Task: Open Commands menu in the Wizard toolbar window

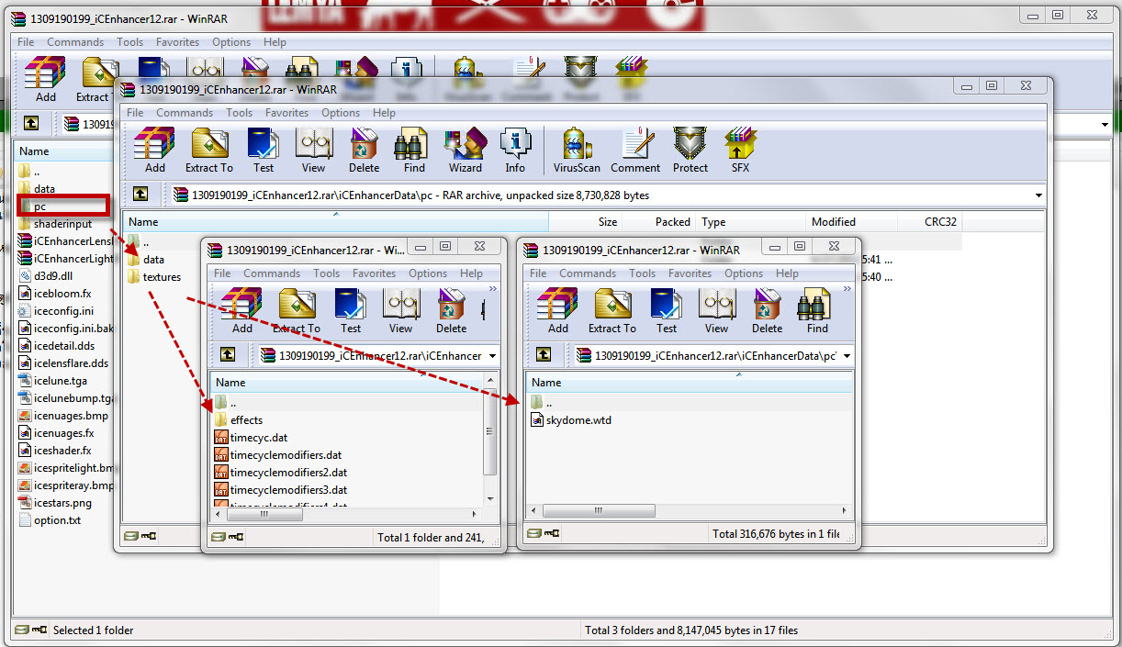Action: point(185,113)
